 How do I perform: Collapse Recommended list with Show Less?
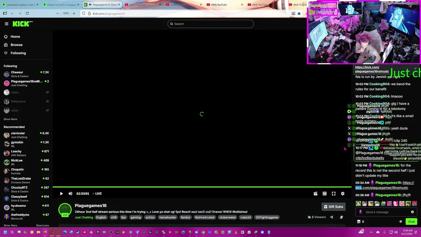pos(42,225)
